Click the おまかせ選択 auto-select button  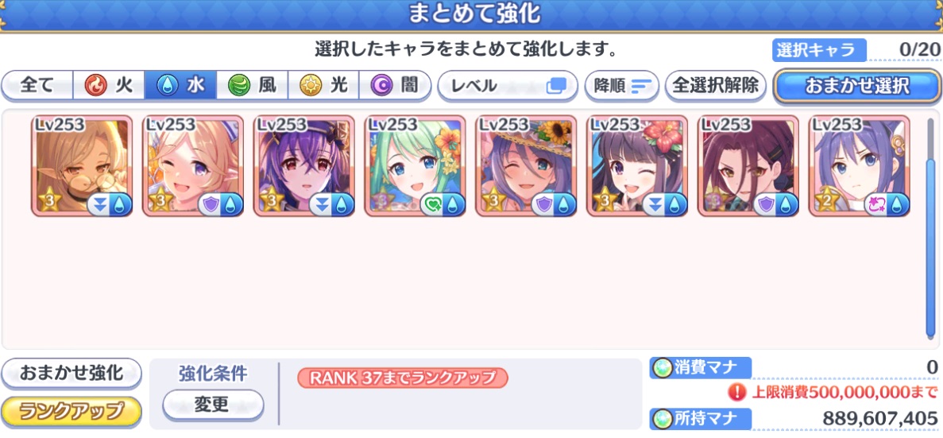pos(856,85)
